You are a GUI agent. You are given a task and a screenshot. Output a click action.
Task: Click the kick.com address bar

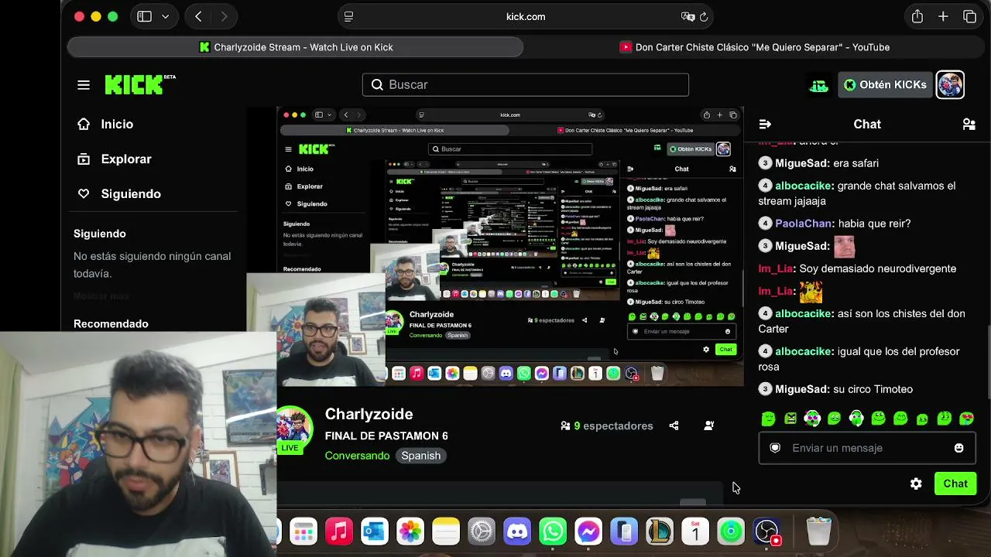526,16
